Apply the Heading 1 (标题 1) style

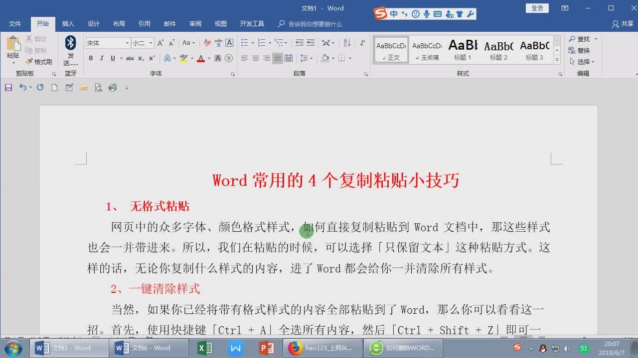(x=463, y=50)
